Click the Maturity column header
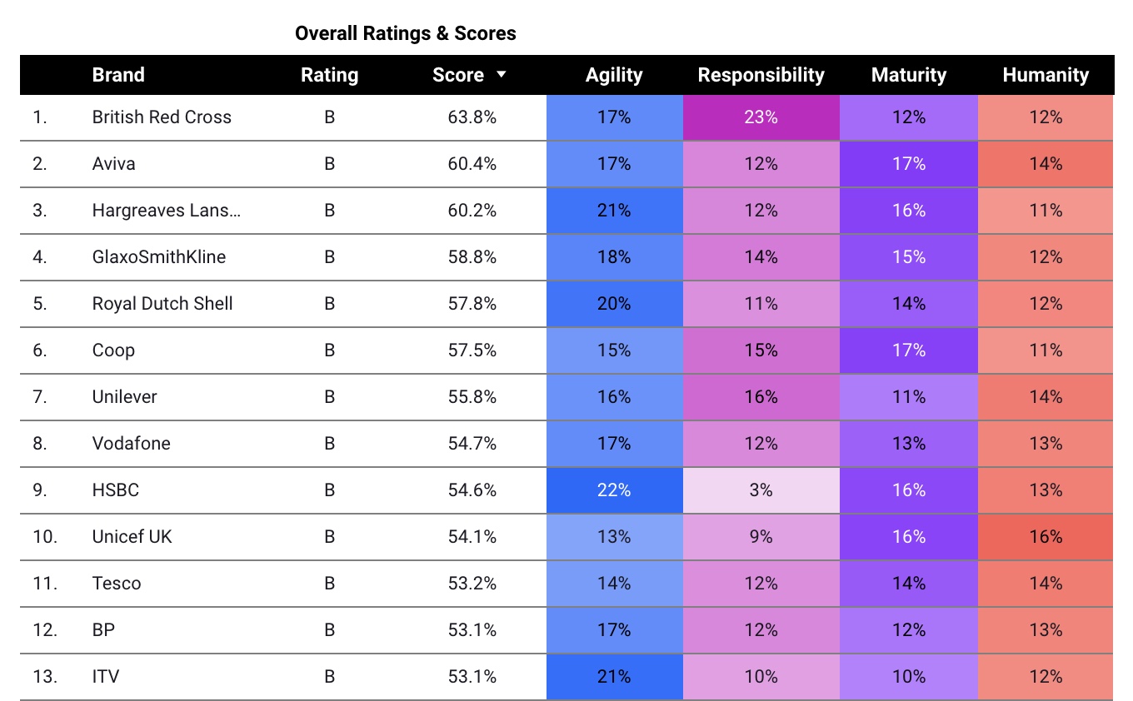 click(908, 75)
